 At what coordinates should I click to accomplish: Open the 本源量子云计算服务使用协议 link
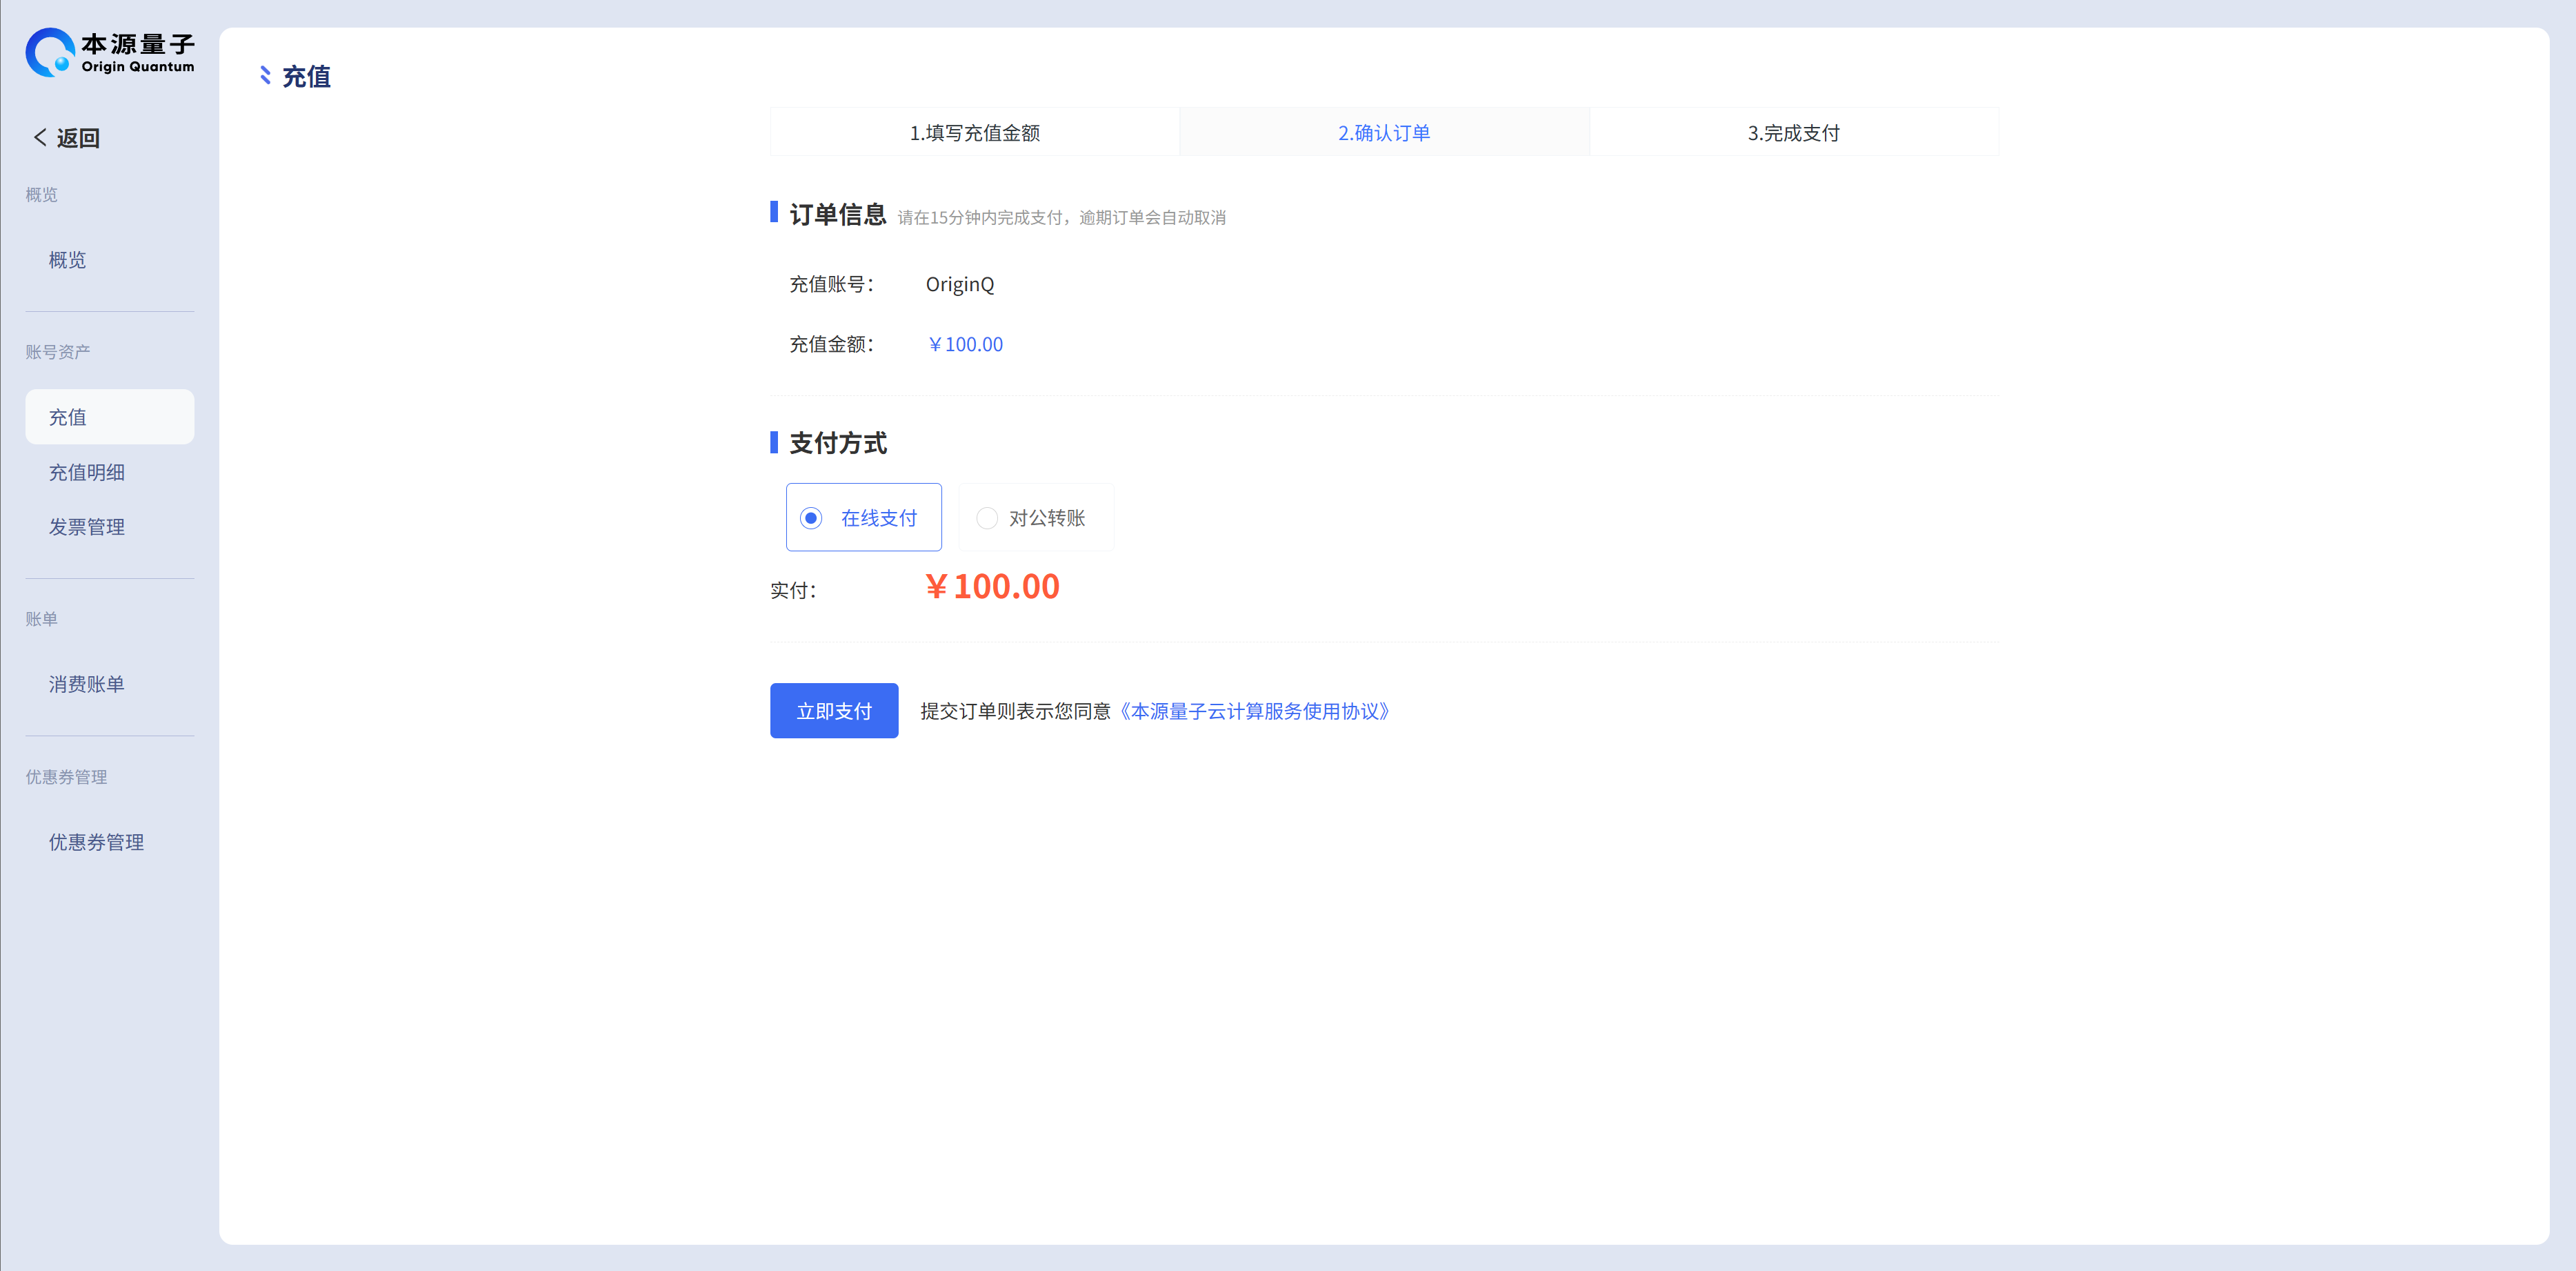pyautogui.click(x=1254, y=711)
